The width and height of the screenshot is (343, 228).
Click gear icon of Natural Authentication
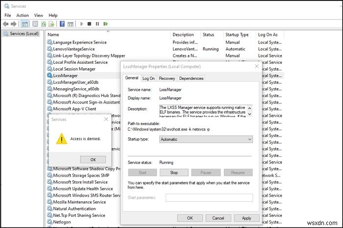49,208
